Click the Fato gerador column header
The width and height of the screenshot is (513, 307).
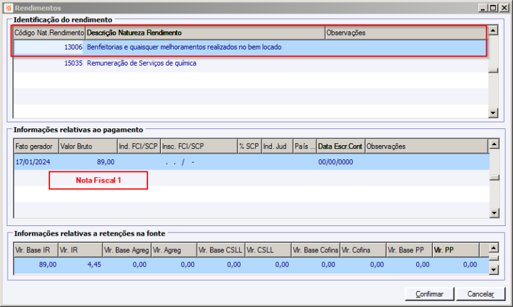[37, 146]
